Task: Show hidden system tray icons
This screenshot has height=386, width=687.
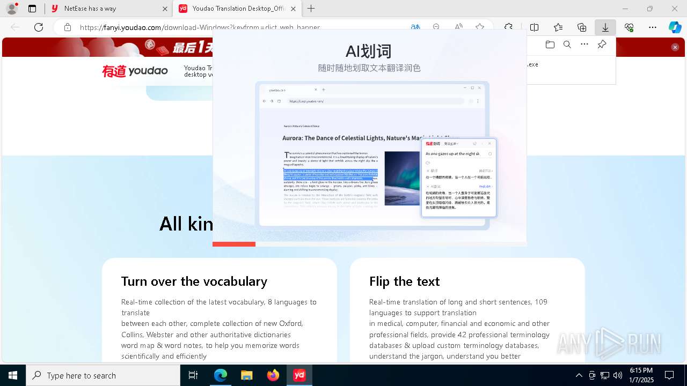Action: 579,375
